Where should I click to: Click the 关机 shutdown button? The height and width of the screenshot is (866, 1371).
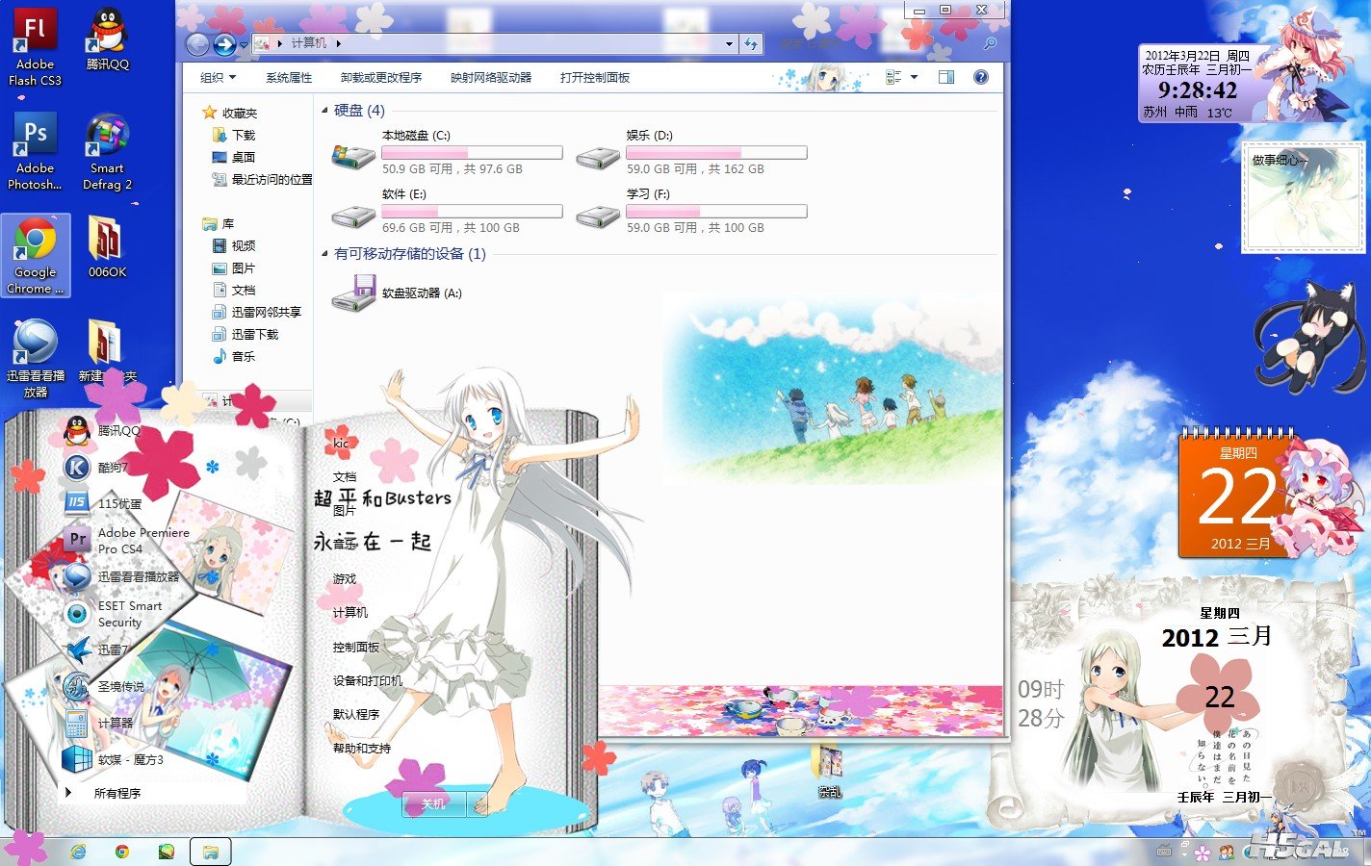(434, 803)
